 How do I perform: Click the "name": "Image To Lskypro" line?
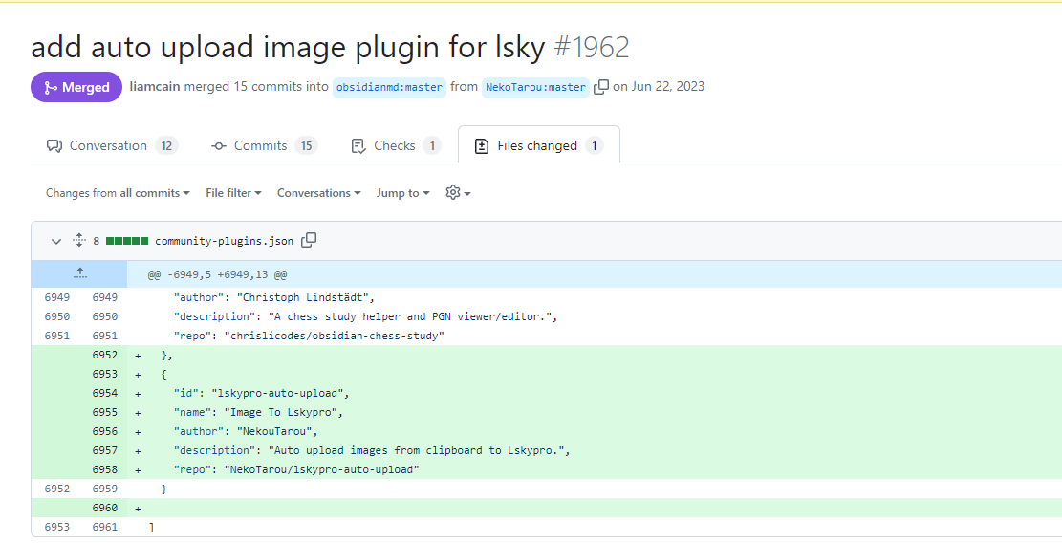click(x=258, y=412)
